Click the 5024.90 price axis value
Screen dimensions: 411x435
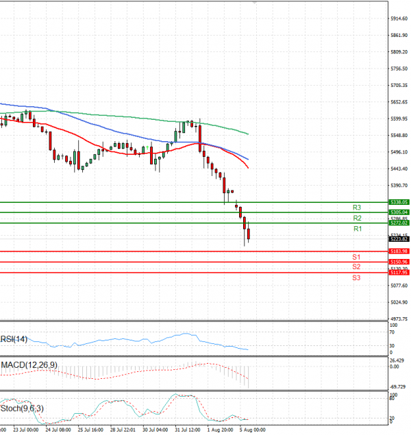pyautogui.click(x=399, y=302)
